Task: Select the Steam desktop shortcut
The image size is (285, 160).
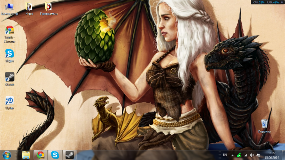Action: (10, 79)
